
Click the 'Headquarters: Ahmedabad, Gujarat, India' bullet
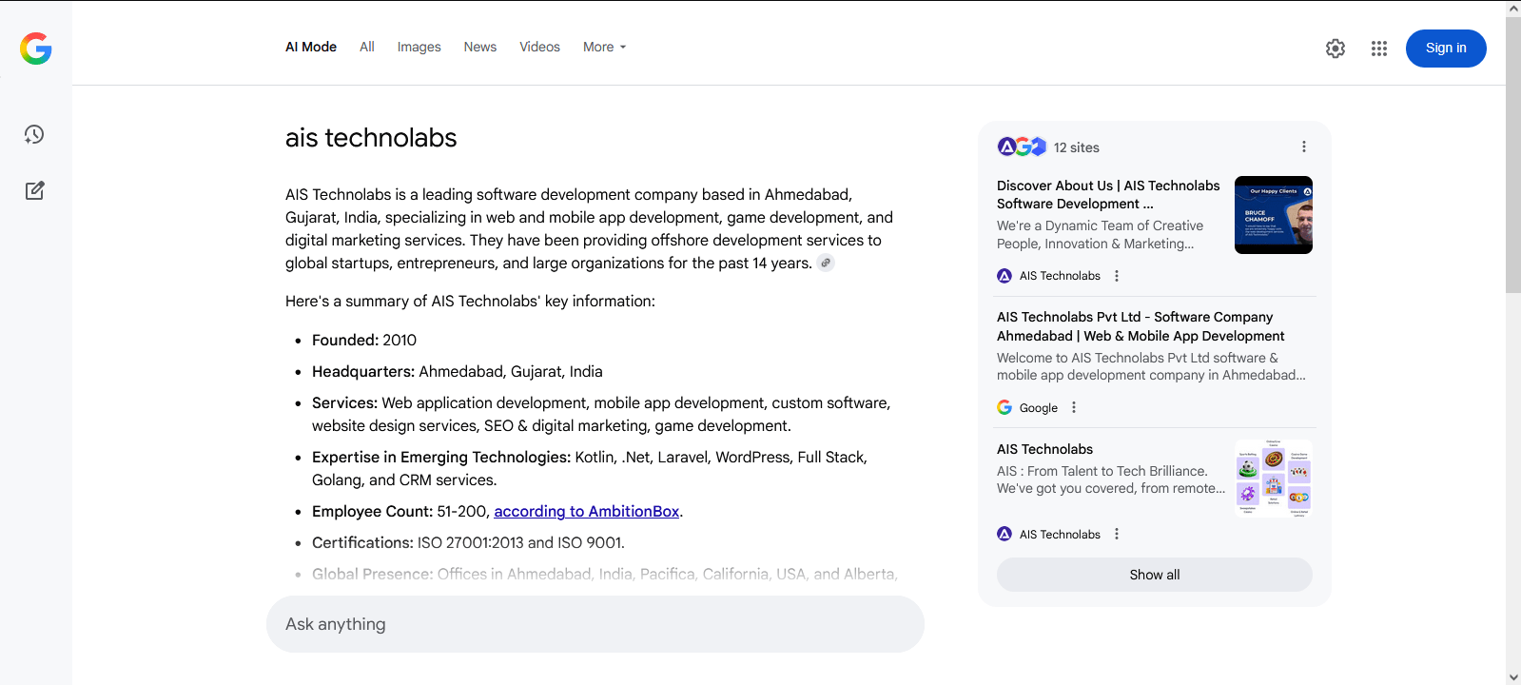pyautogui.click(x=458, y=371)
